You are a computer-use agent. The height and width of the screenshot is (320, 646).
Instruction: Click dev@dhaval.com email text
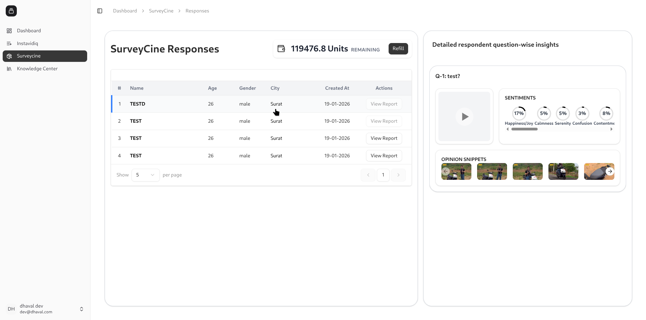[x=36, y=312]
